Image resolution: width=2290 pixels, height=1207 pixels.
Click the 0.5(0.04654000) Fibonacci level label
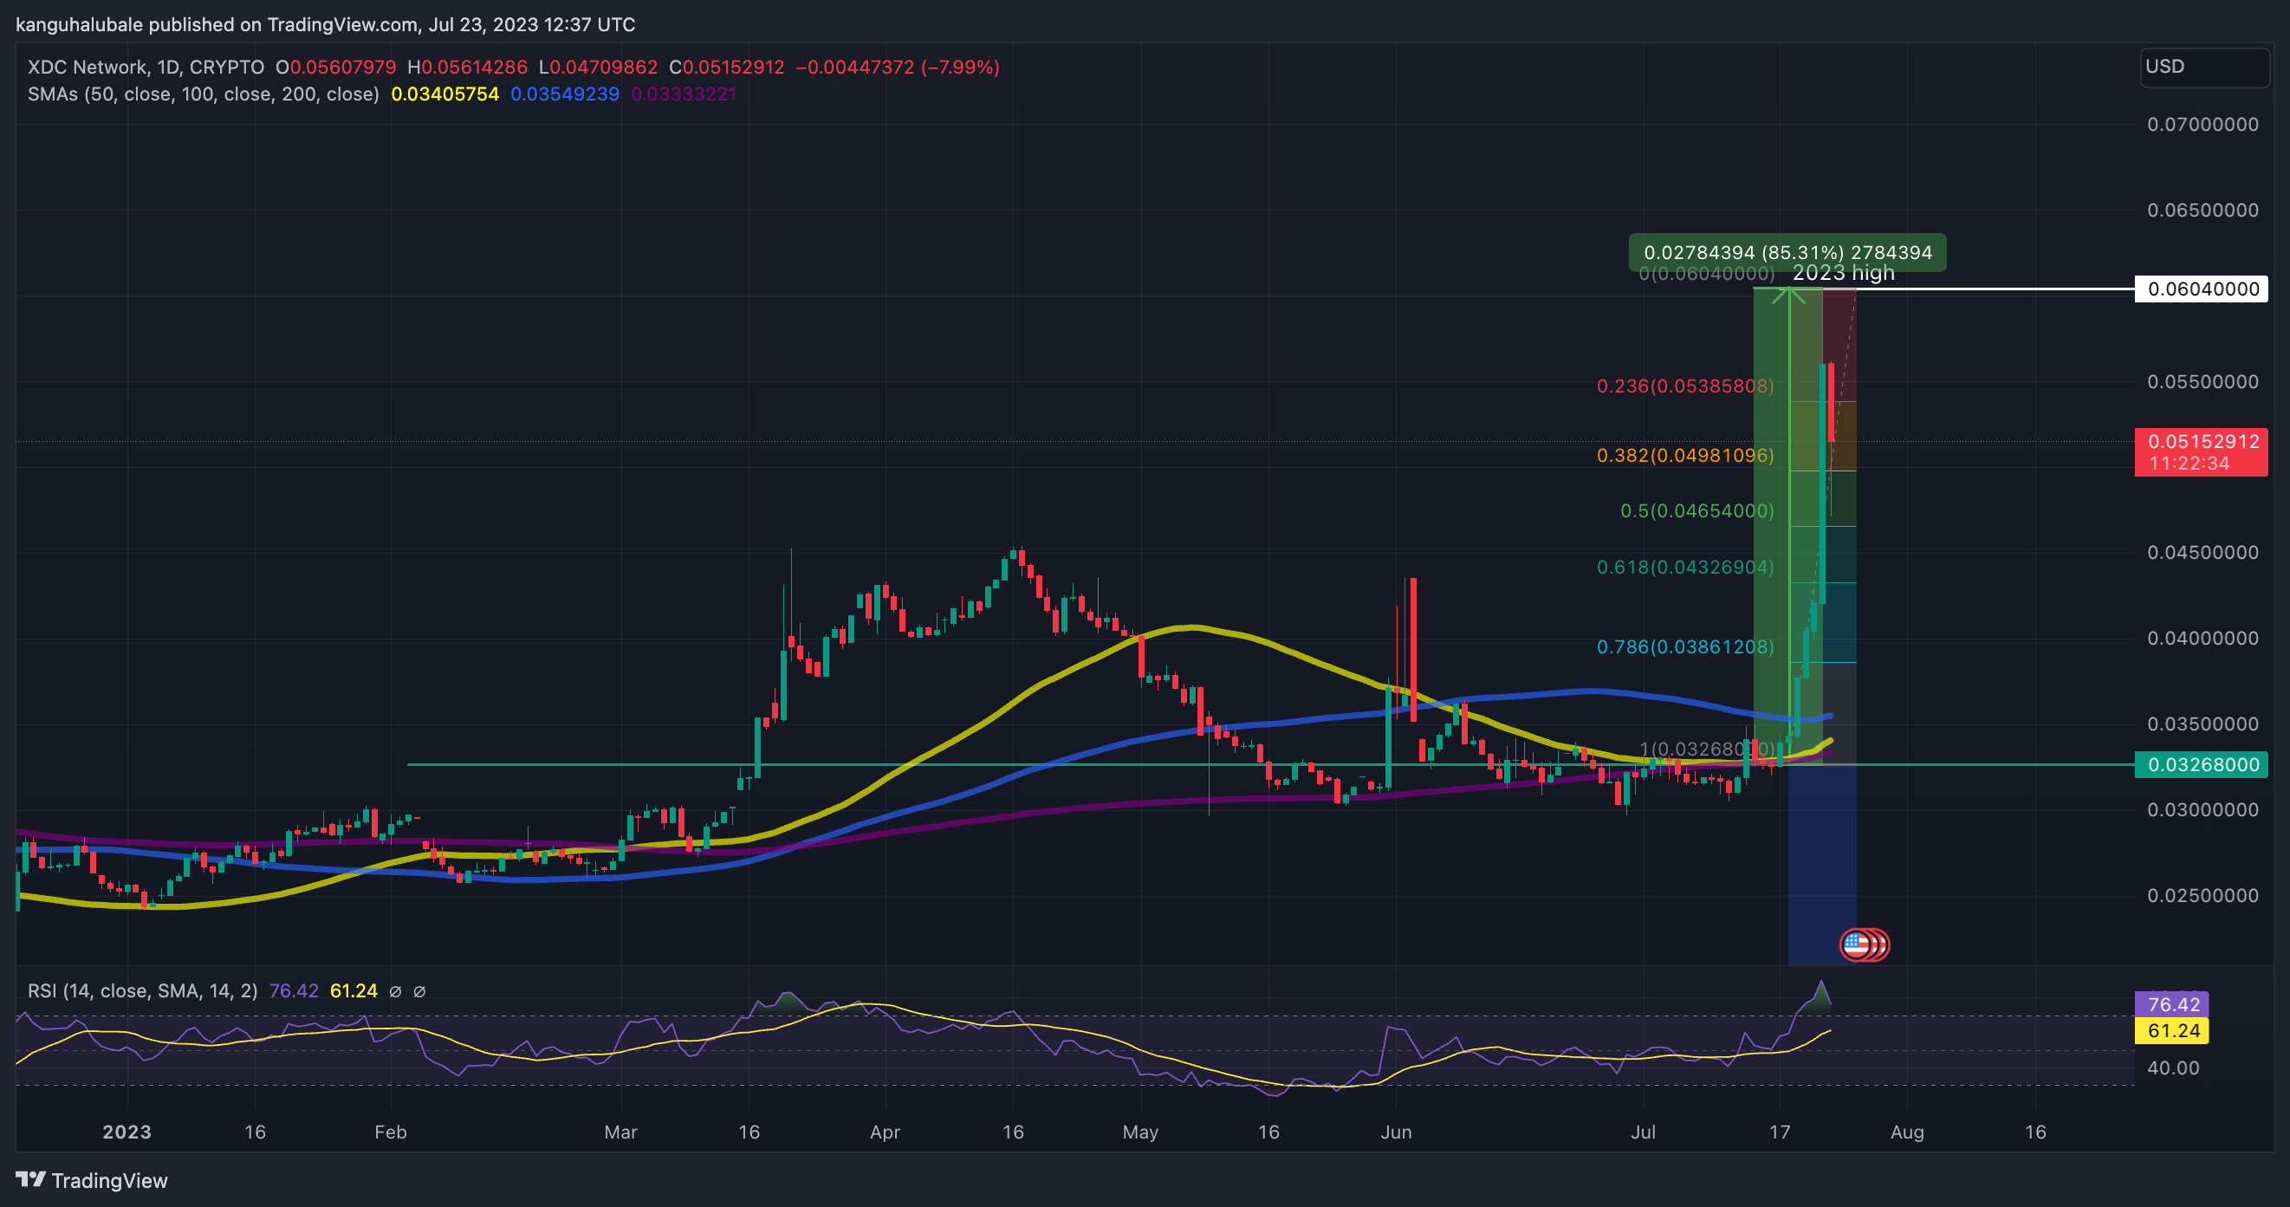[x=1697, y=511]
